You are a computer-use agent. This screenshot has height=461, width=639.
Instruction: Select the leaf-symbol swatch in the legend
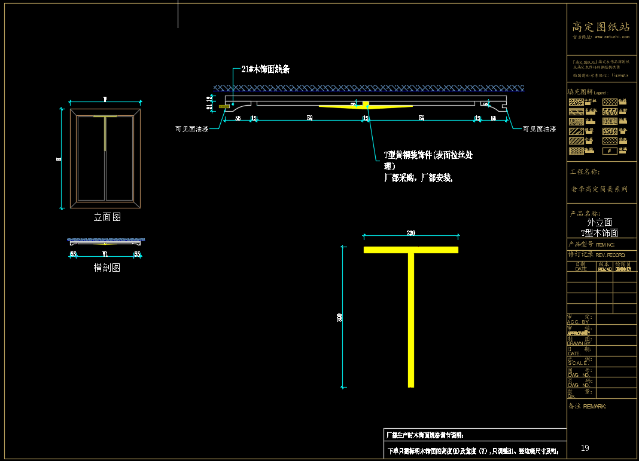pyautogui.click(x=610, y=151)
